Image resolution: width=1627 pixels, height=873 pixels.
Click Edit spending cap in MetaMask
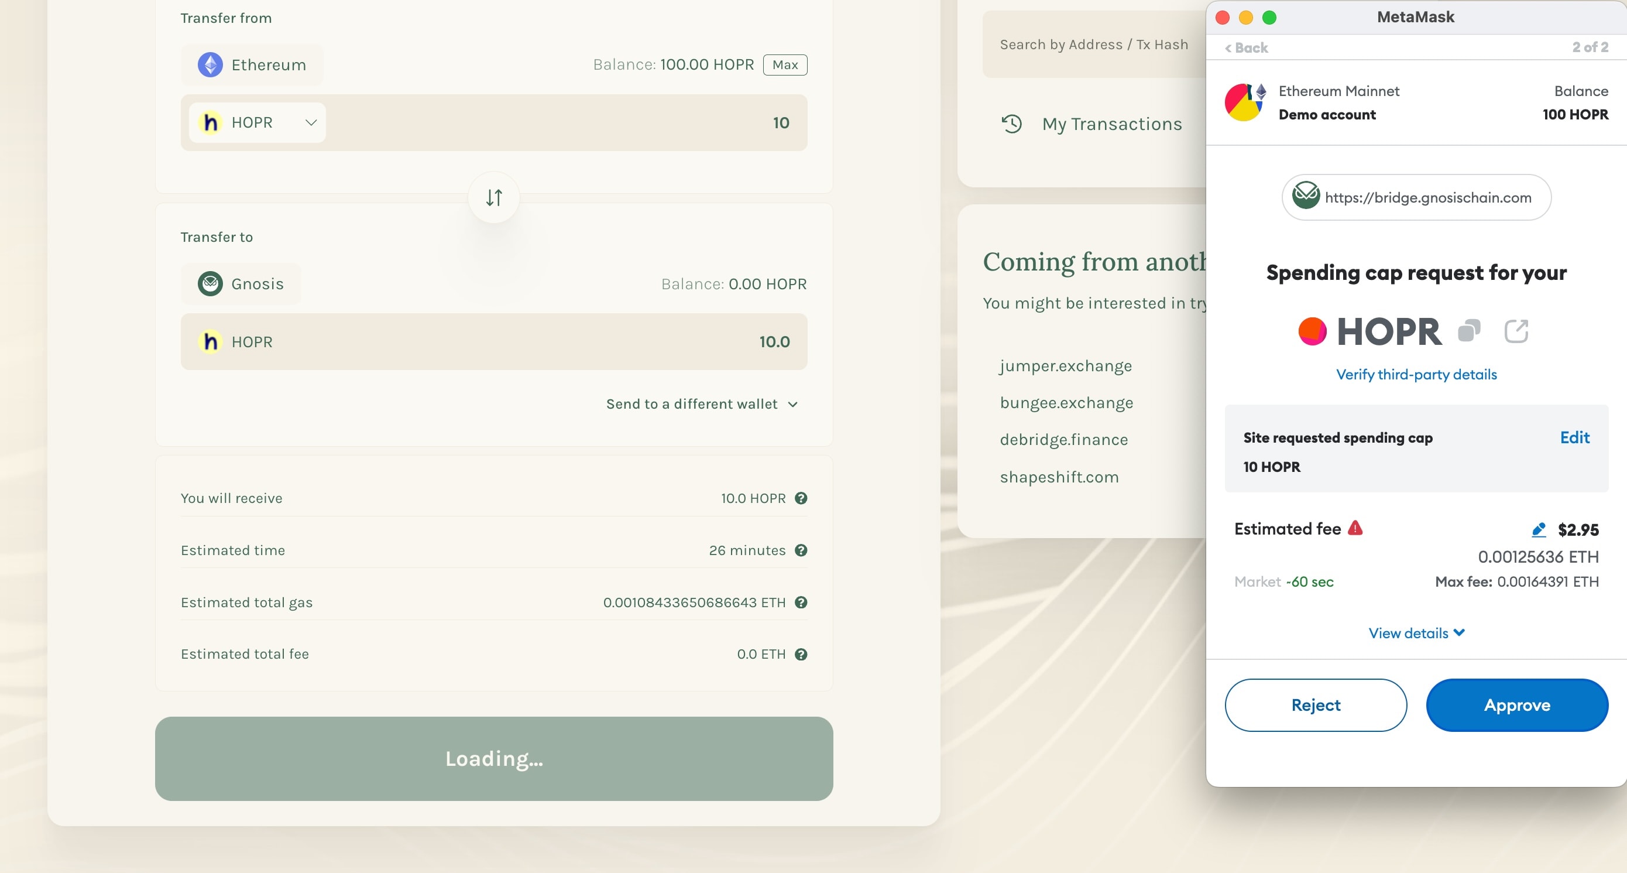[x=1575, y=437]
